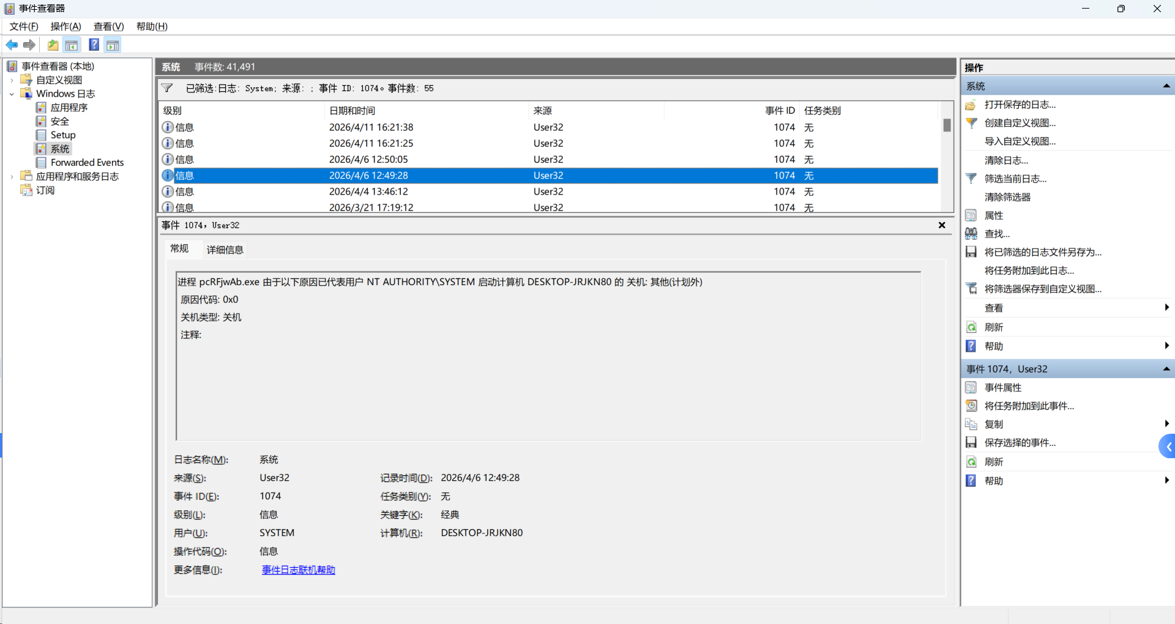Select Forwarded Events in tree
The height and width of the screenshot is (624, 1175).
pyautogui.click(x=87, y=163)
